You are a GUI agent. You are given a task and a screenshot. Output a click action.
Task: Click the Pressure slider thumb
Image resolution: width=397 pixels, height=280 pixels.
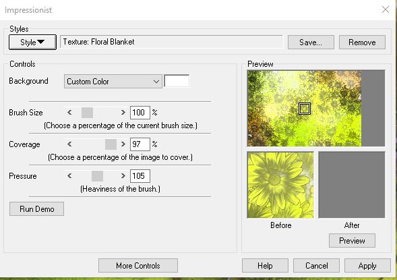coord(97,176)
